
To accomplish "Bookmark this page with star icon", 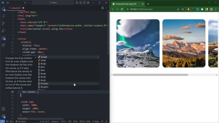I will [183, 9].
